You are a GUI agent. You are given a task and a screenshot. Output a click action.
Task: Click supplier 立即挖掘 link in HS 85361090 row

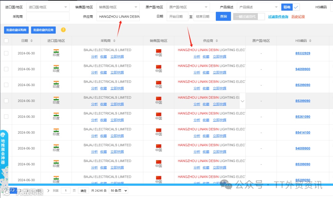click(x=220, y=120)
